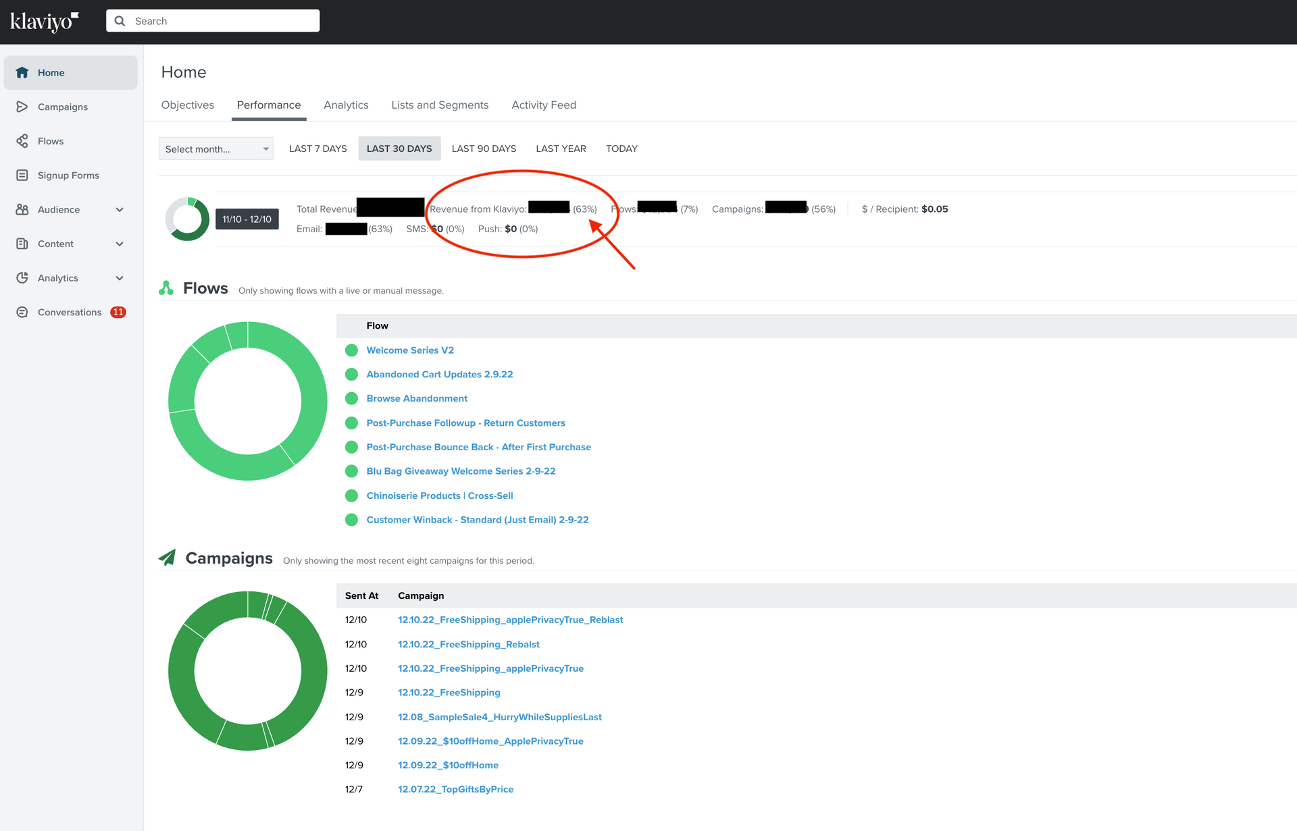Screen dimensions: 1297x831
Task: Open Abandoned Cart Updates 2.9.22 flow
Action: click(x=440, y=375)
